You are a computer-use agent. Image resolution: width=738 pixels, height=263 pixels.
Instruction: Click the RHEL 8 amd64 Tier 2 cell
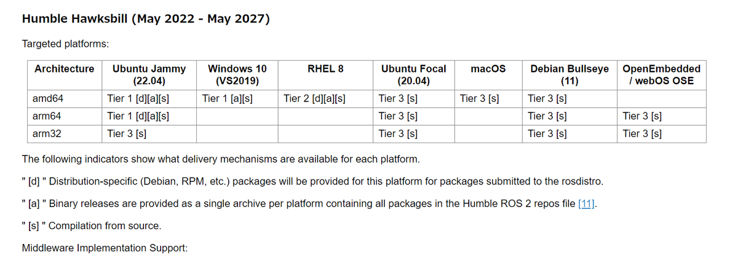314,98
